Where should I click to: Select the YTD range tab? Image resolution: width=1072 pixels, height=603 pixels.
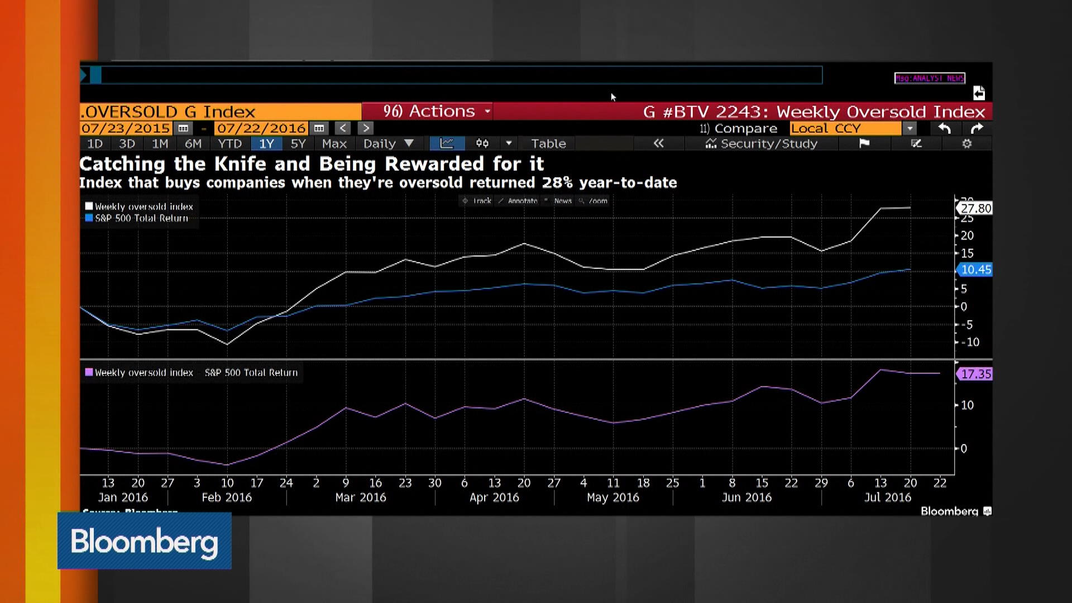[229, 143]
